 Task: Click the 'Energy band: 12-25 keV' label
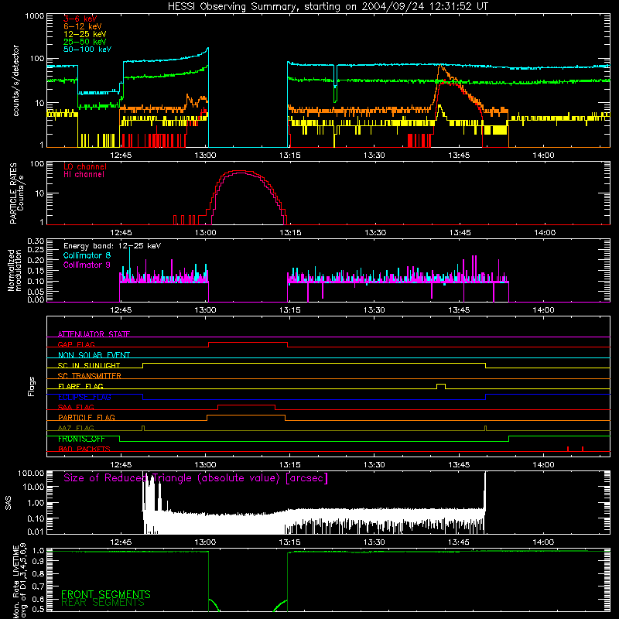[112, 246]
